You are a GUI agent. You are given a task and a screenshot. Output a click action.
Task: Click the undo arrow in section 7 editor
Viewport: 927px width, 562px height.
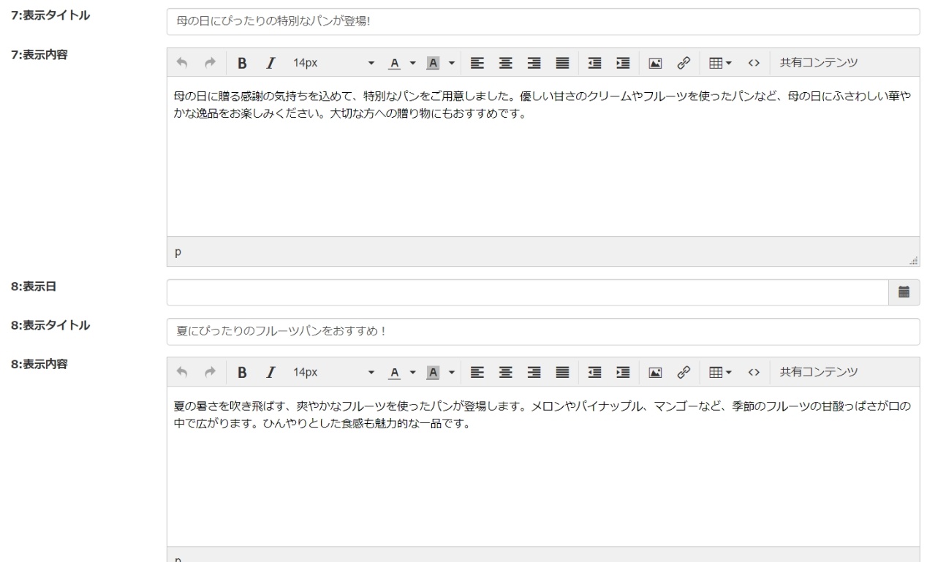coord(183,63)
